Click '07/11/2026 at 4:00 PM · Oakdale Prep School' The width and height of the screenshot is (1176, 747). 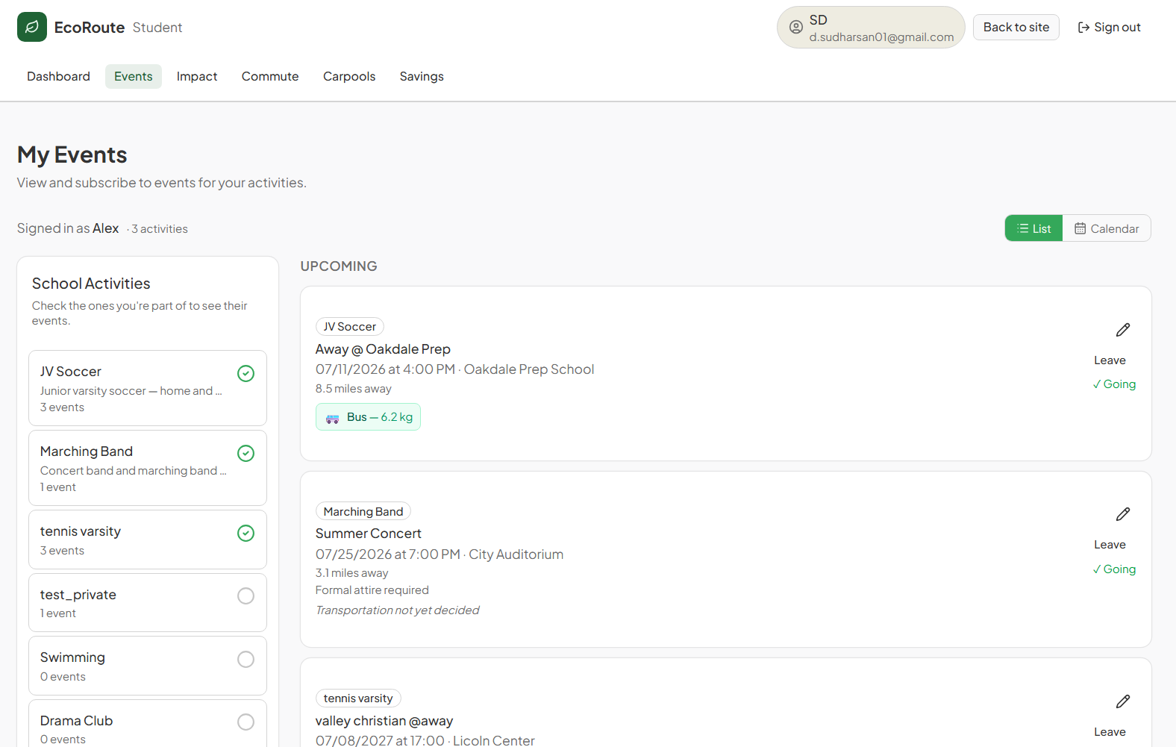pyautogui.click(x=454, y=369)
